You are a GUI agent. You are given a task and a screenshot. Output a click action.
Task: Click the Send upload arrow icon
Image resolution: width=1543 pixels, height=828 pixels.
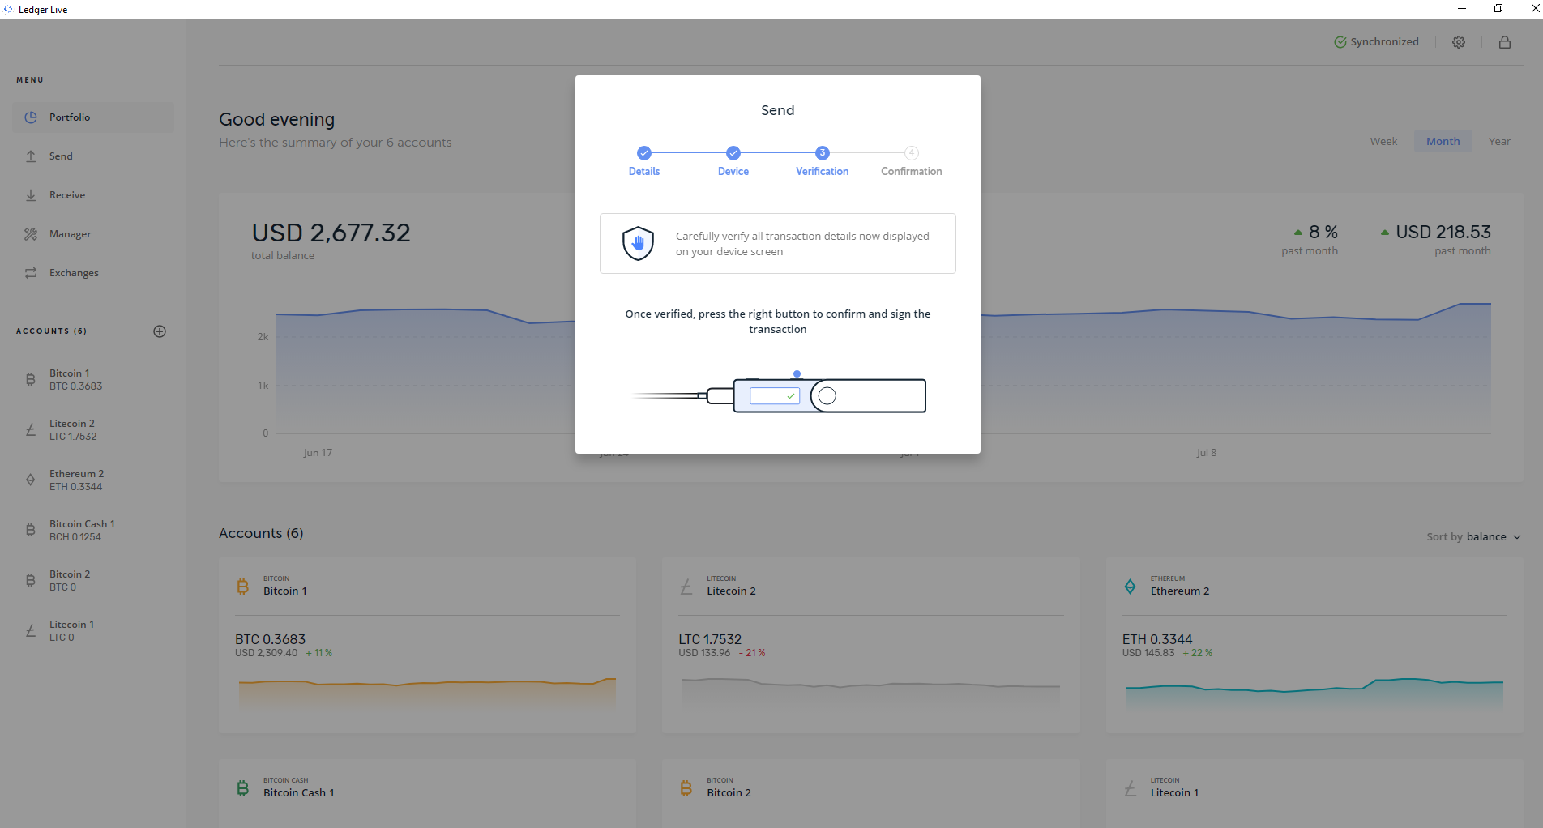pyautogui.click(x=31, y=156)
